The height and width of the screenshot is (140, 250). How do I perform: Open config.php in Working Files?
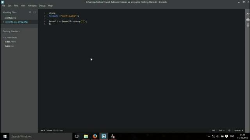(x=11, y=18)
